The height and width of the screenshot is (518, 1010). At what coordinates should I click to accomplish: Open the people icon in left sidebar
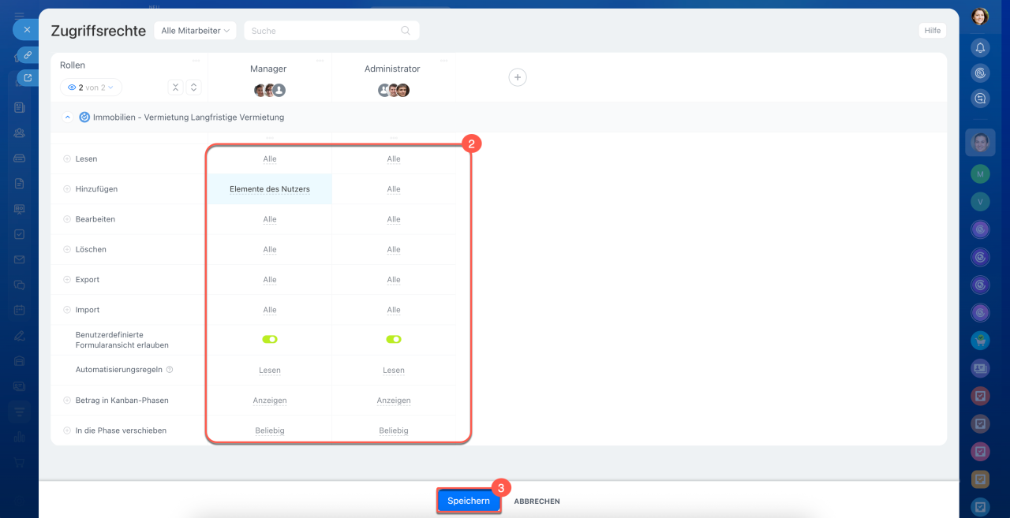(19, 132)
